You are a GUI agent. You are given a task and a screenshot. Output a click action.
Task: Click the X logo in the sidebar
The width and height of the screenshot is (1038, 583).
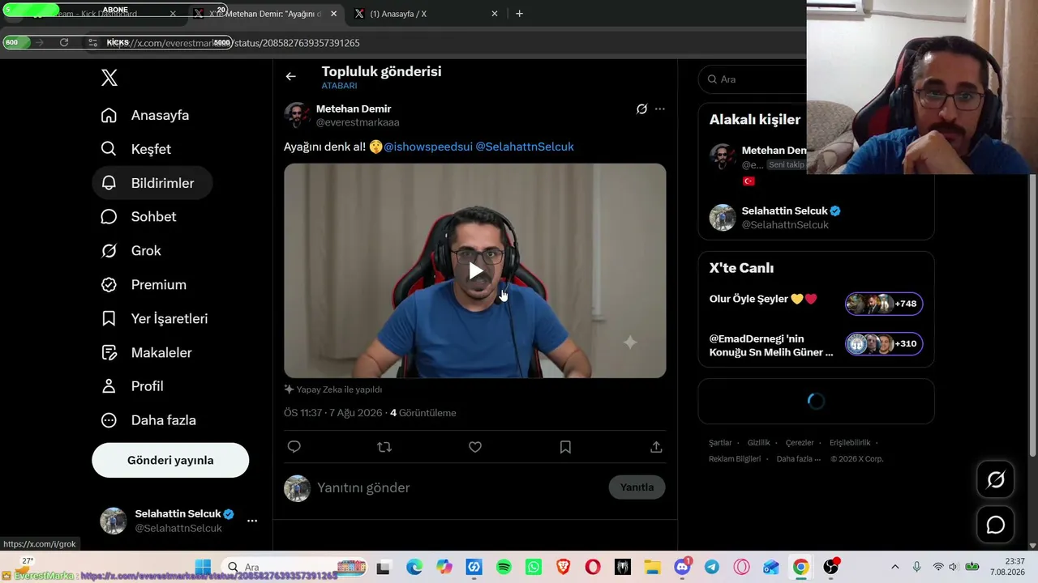pyautogui.click(x=109, y=78)
